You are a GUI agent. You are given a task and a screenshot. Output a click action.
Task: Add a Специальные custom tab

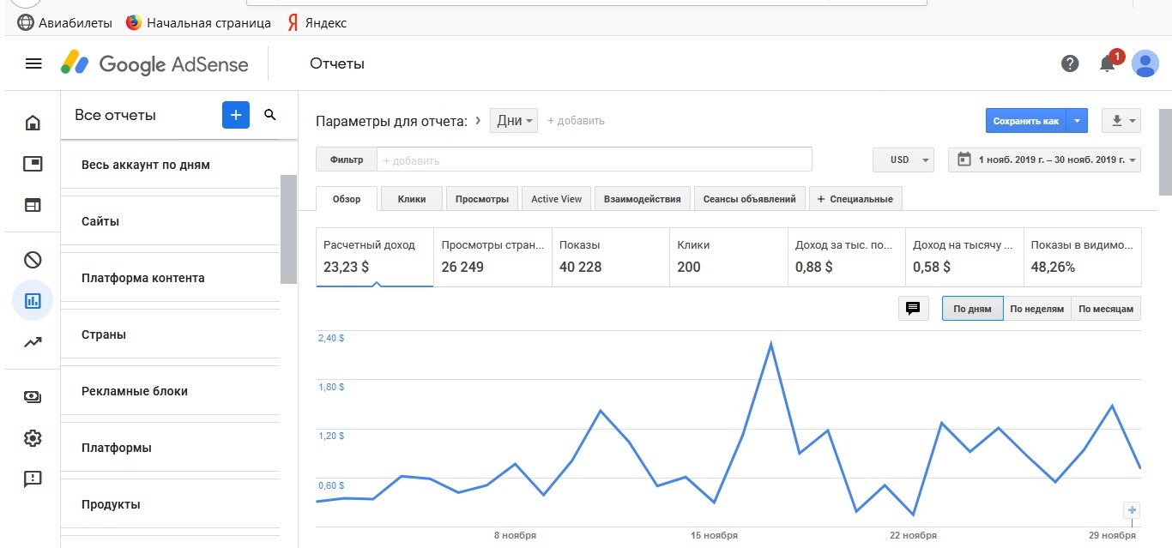[855, 199]
